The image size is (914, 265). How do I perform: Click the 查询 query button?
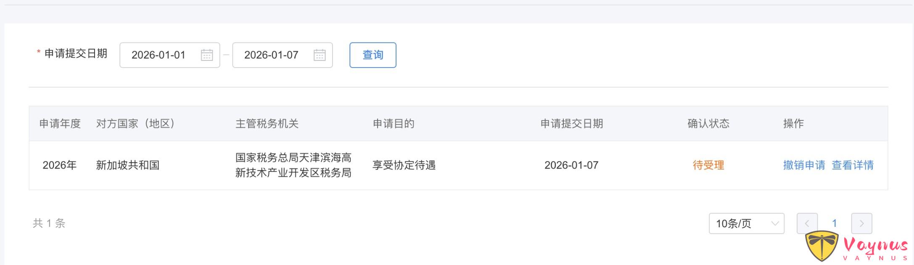coord(372,55)
